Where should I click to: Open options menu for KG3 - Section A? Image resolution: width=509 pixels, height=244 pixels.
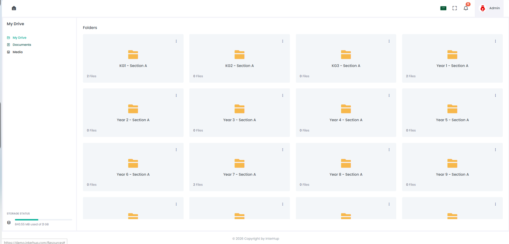coord(389,41)
